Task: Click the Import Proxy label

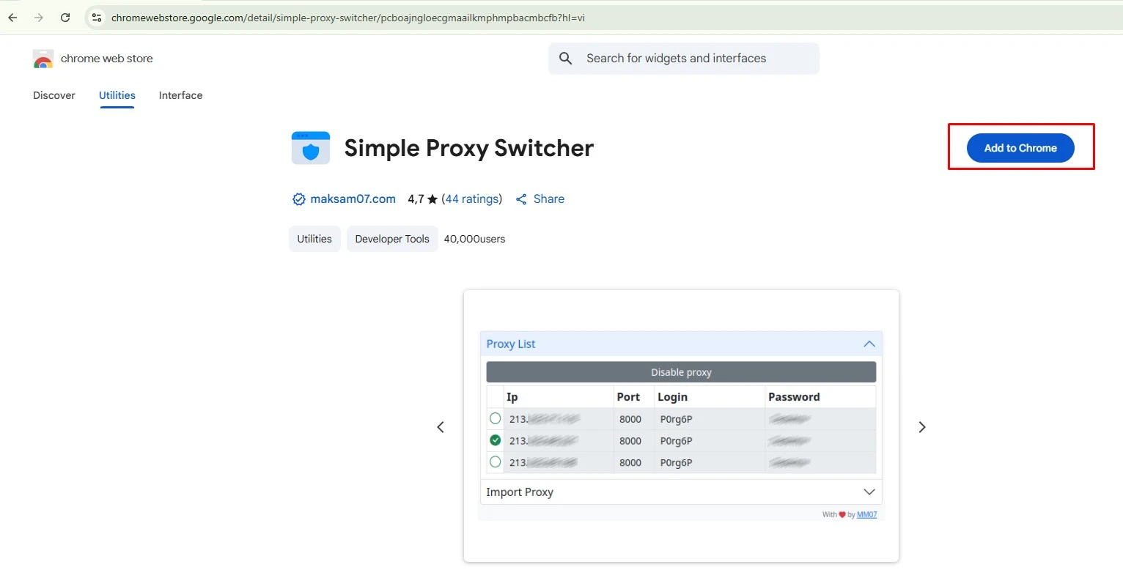Action: 520,492
